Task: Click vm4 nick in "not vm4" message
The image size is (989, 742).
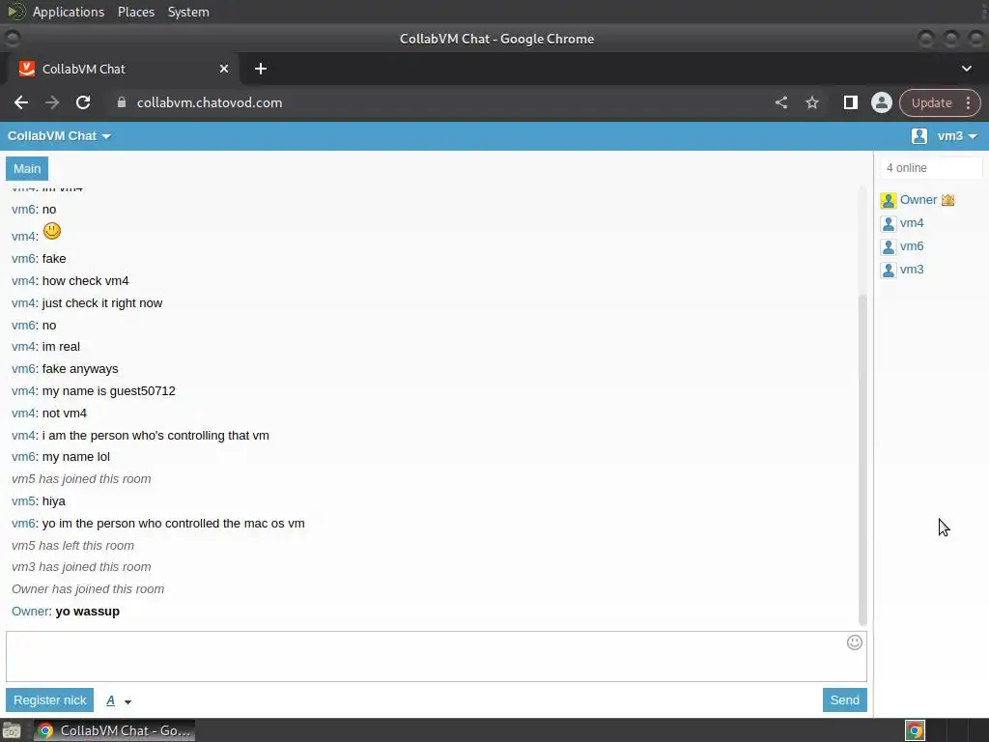Action: point(23,414)
